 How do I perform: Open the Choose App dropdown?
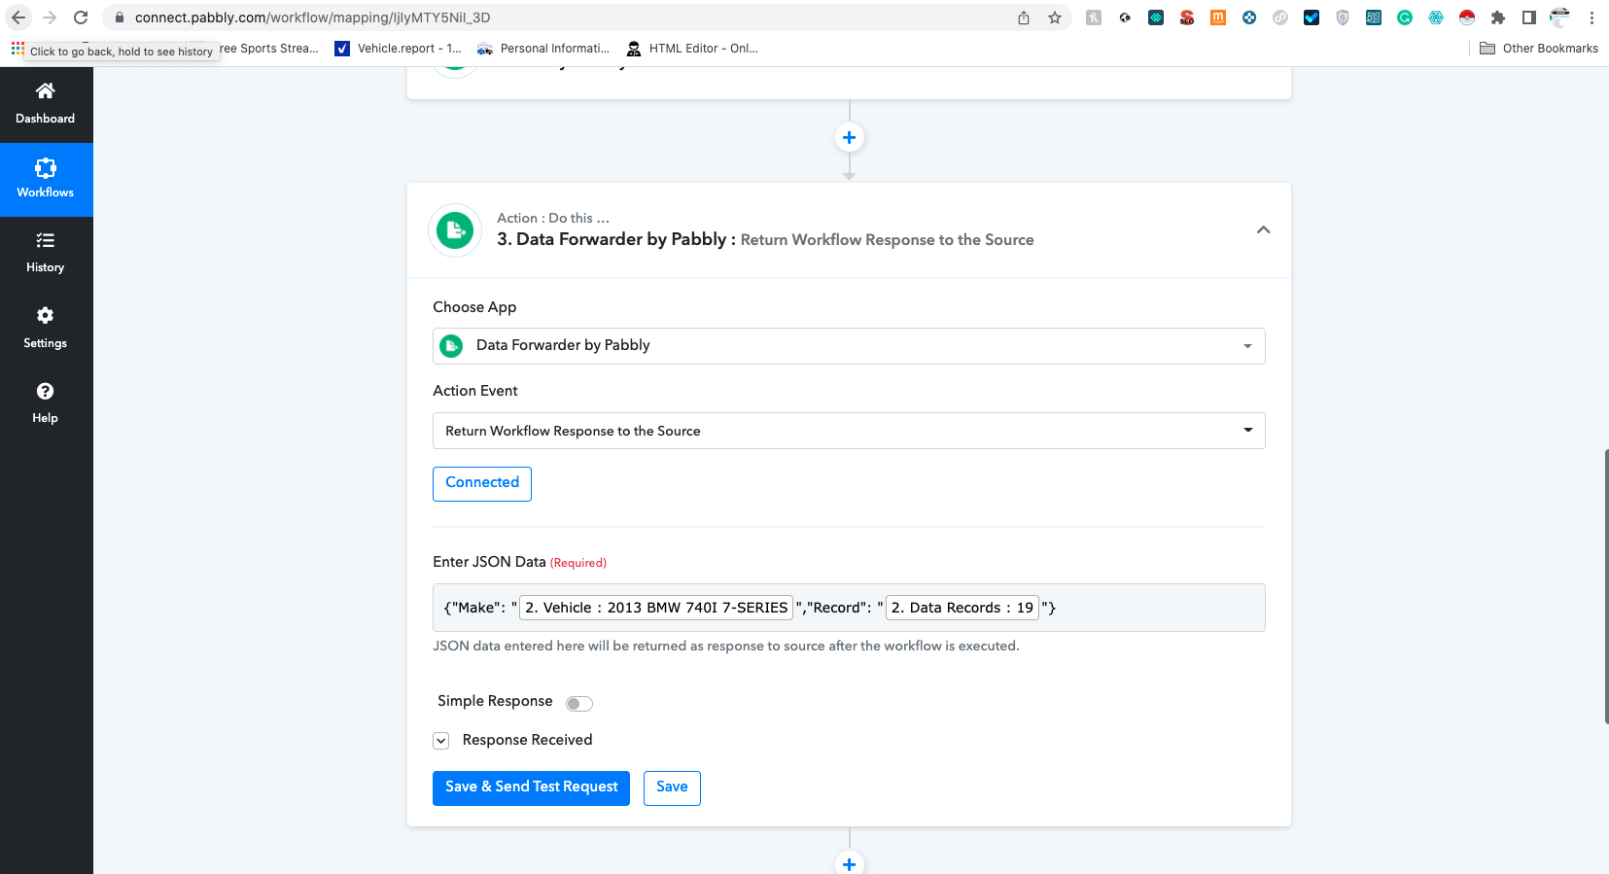coord(849,346)
